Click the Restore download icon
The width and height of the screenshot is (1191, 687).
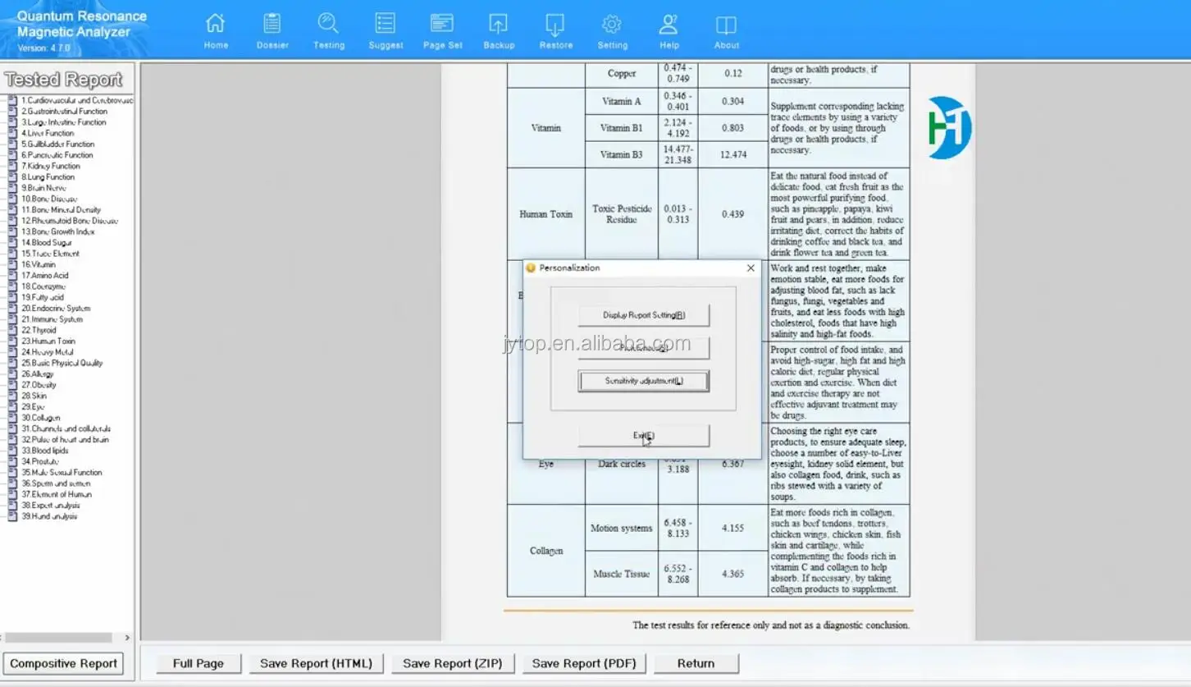(555, 31)
